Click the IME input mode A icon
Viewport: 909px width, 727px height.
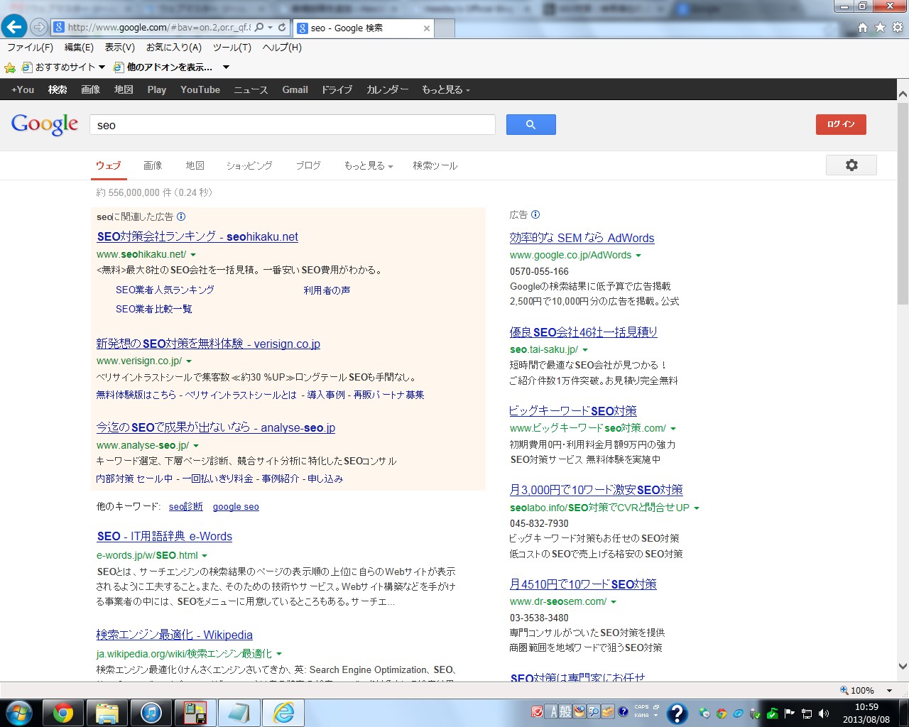[x=554, y=712]
